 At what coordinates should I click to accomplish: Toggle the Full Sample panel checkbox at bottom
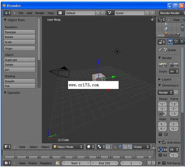tap(164, 163)
